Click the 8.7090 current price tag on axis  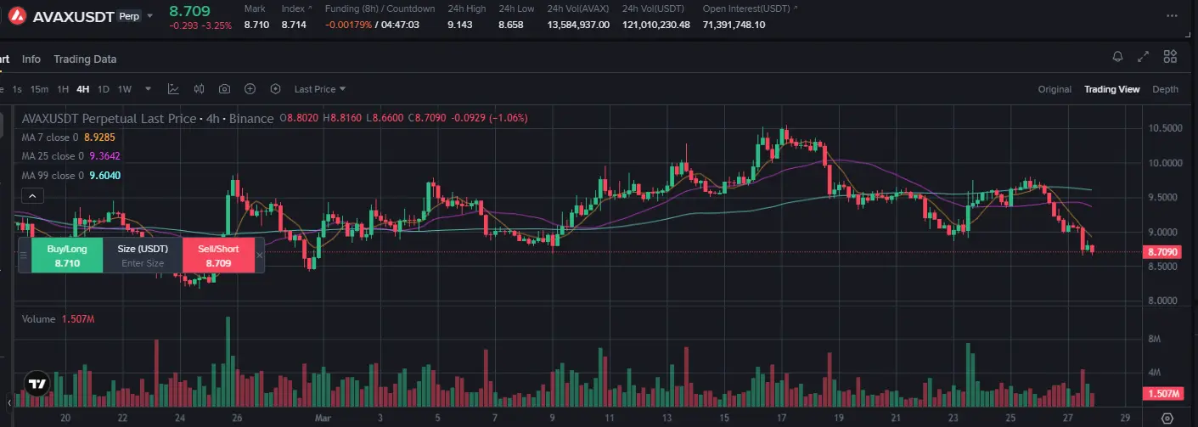(1161, 252)
